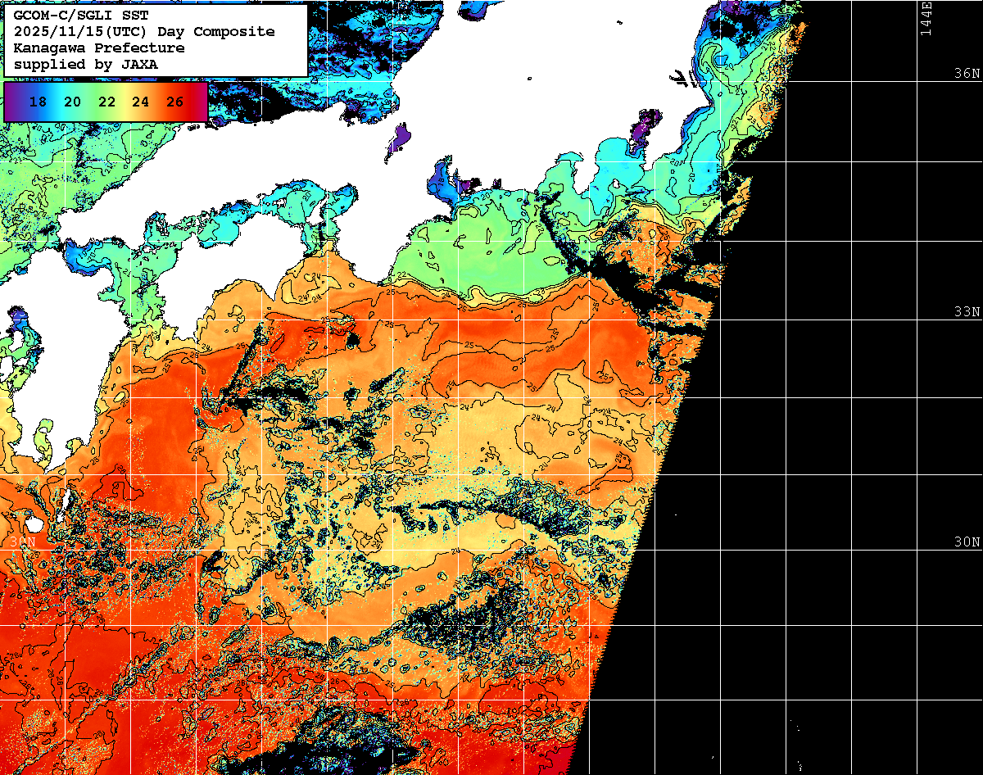Viewport: 983px width, 775px height.
Task: Click the black no-data area below right 30N label
Action: 819,639
